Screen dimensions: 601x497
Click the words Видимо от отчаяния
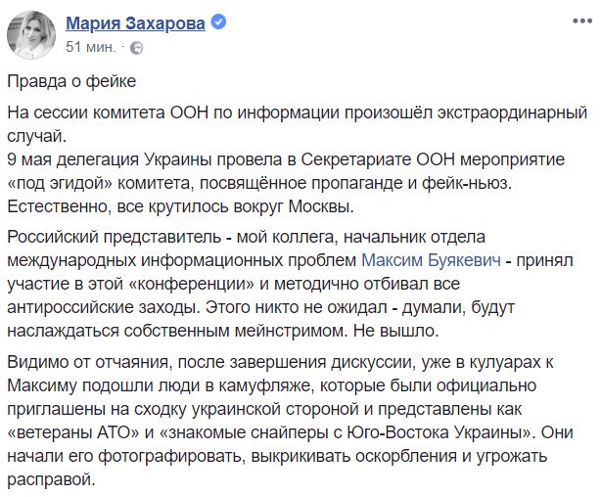[88, 362]
